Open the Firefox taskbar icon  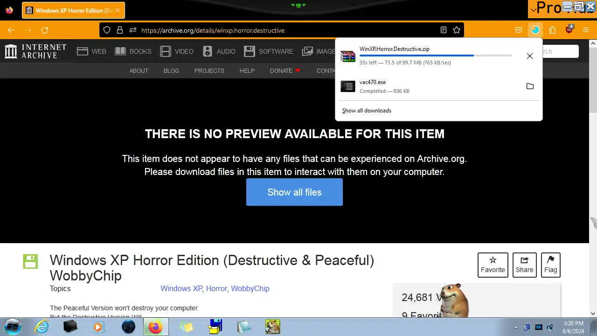click(x=155, y=327)
